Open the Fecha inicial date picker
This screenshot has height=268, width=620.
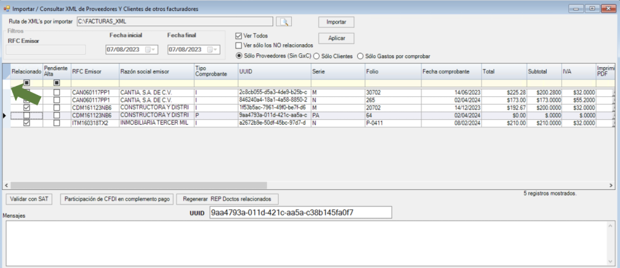[151, 50]
